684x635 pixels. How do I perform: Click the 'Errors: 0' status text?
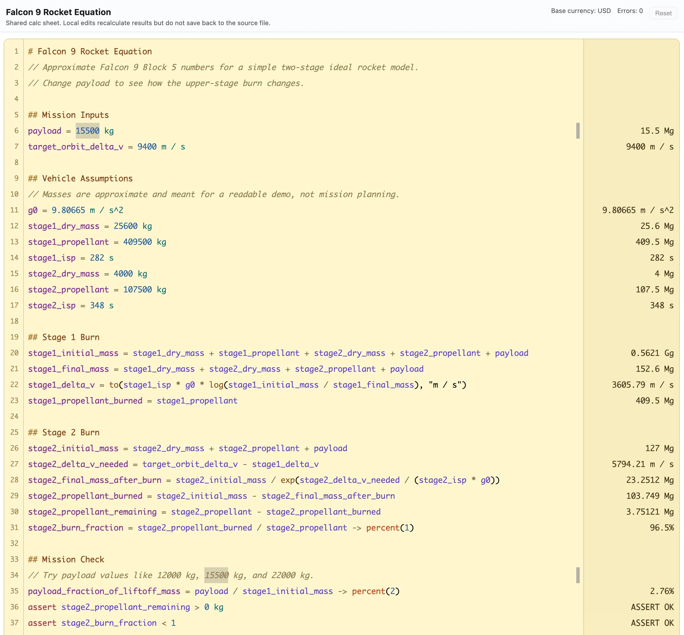630,11
